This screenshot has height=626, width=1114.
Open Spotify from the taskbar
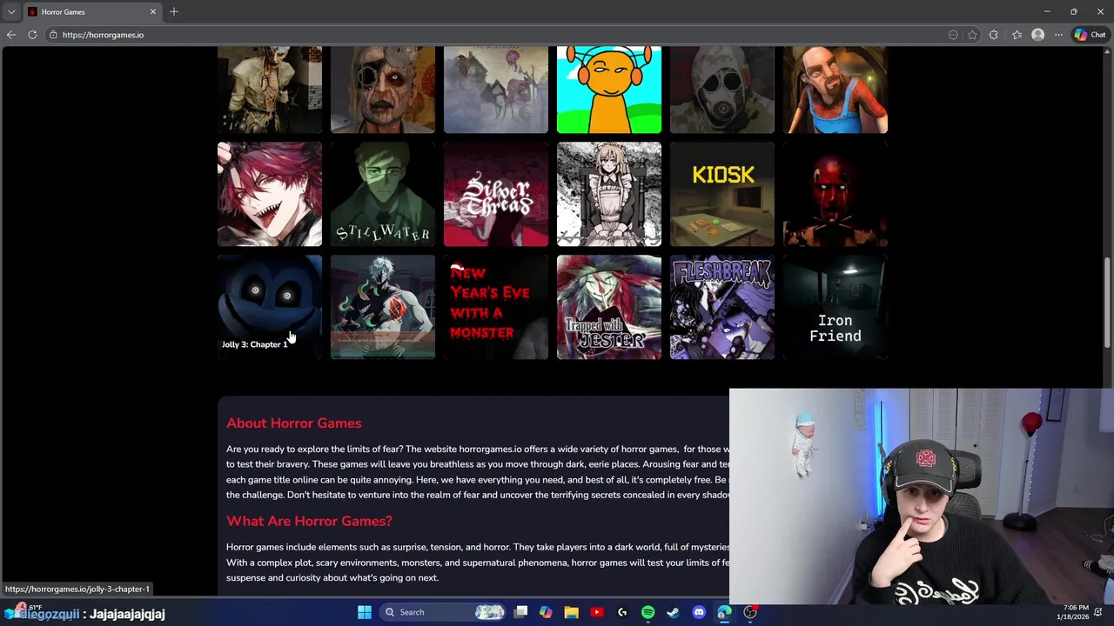[x=648, y=612]
